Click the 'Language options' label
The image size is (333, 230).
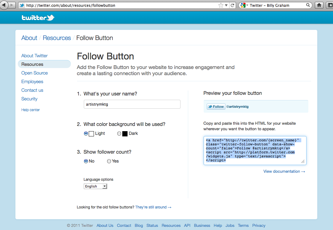[x=98, y=180]
